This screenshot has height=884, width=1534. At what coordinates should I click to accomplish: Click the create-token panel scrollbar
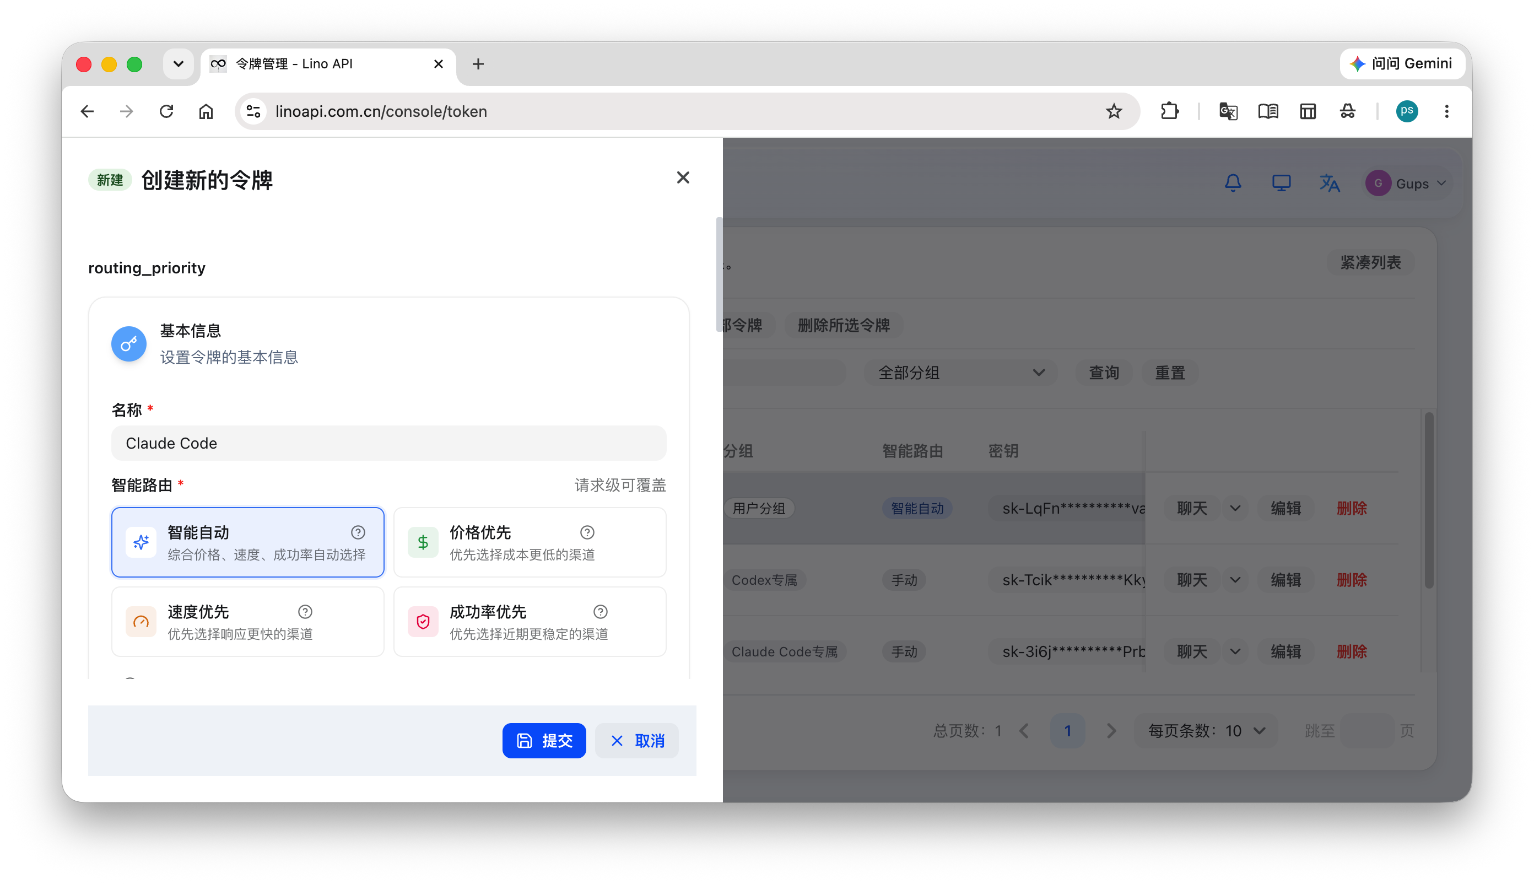[x=720, y=274]
